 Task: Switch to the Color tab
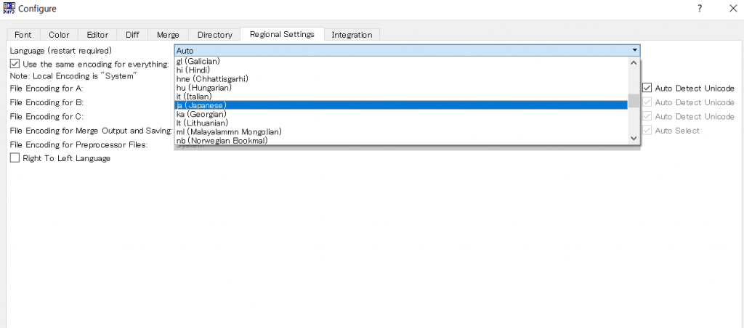(59, 35)
